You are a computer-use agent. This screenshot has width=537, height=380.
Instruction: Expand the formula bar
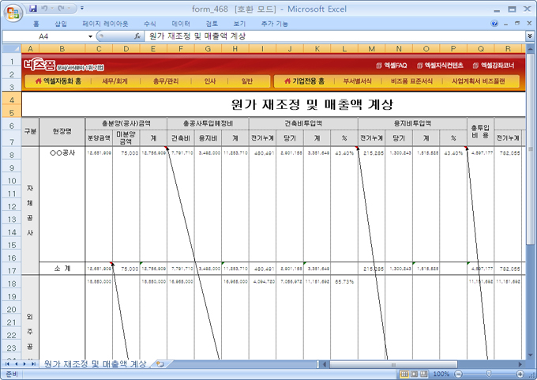pos(529,36)
